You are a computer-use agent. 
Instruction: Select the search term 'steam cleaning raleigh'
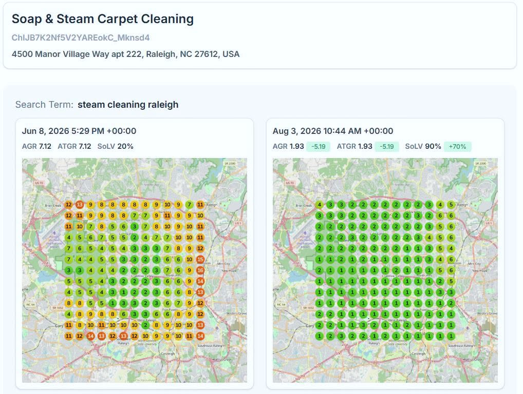(x=128, y=105)
